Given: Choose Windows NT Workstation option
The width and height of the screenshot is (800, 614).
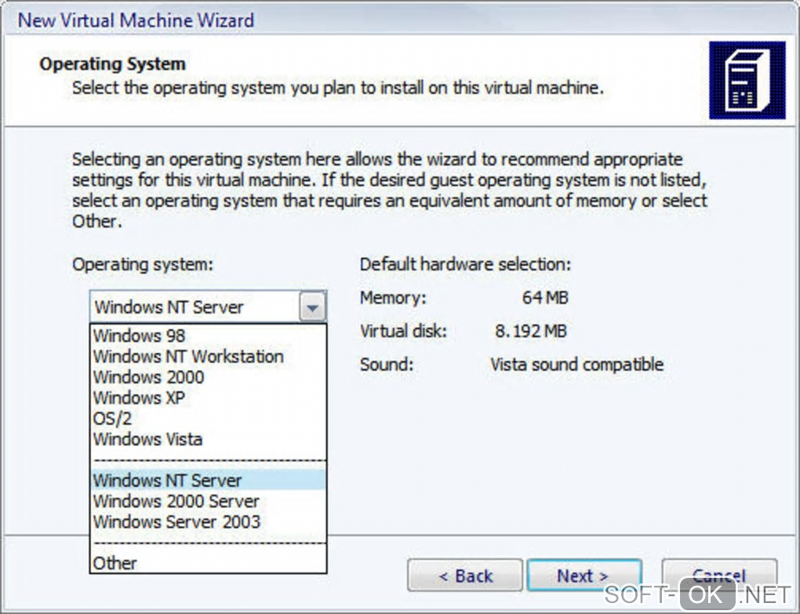Looking at the screenshot, I should [188, 356].
